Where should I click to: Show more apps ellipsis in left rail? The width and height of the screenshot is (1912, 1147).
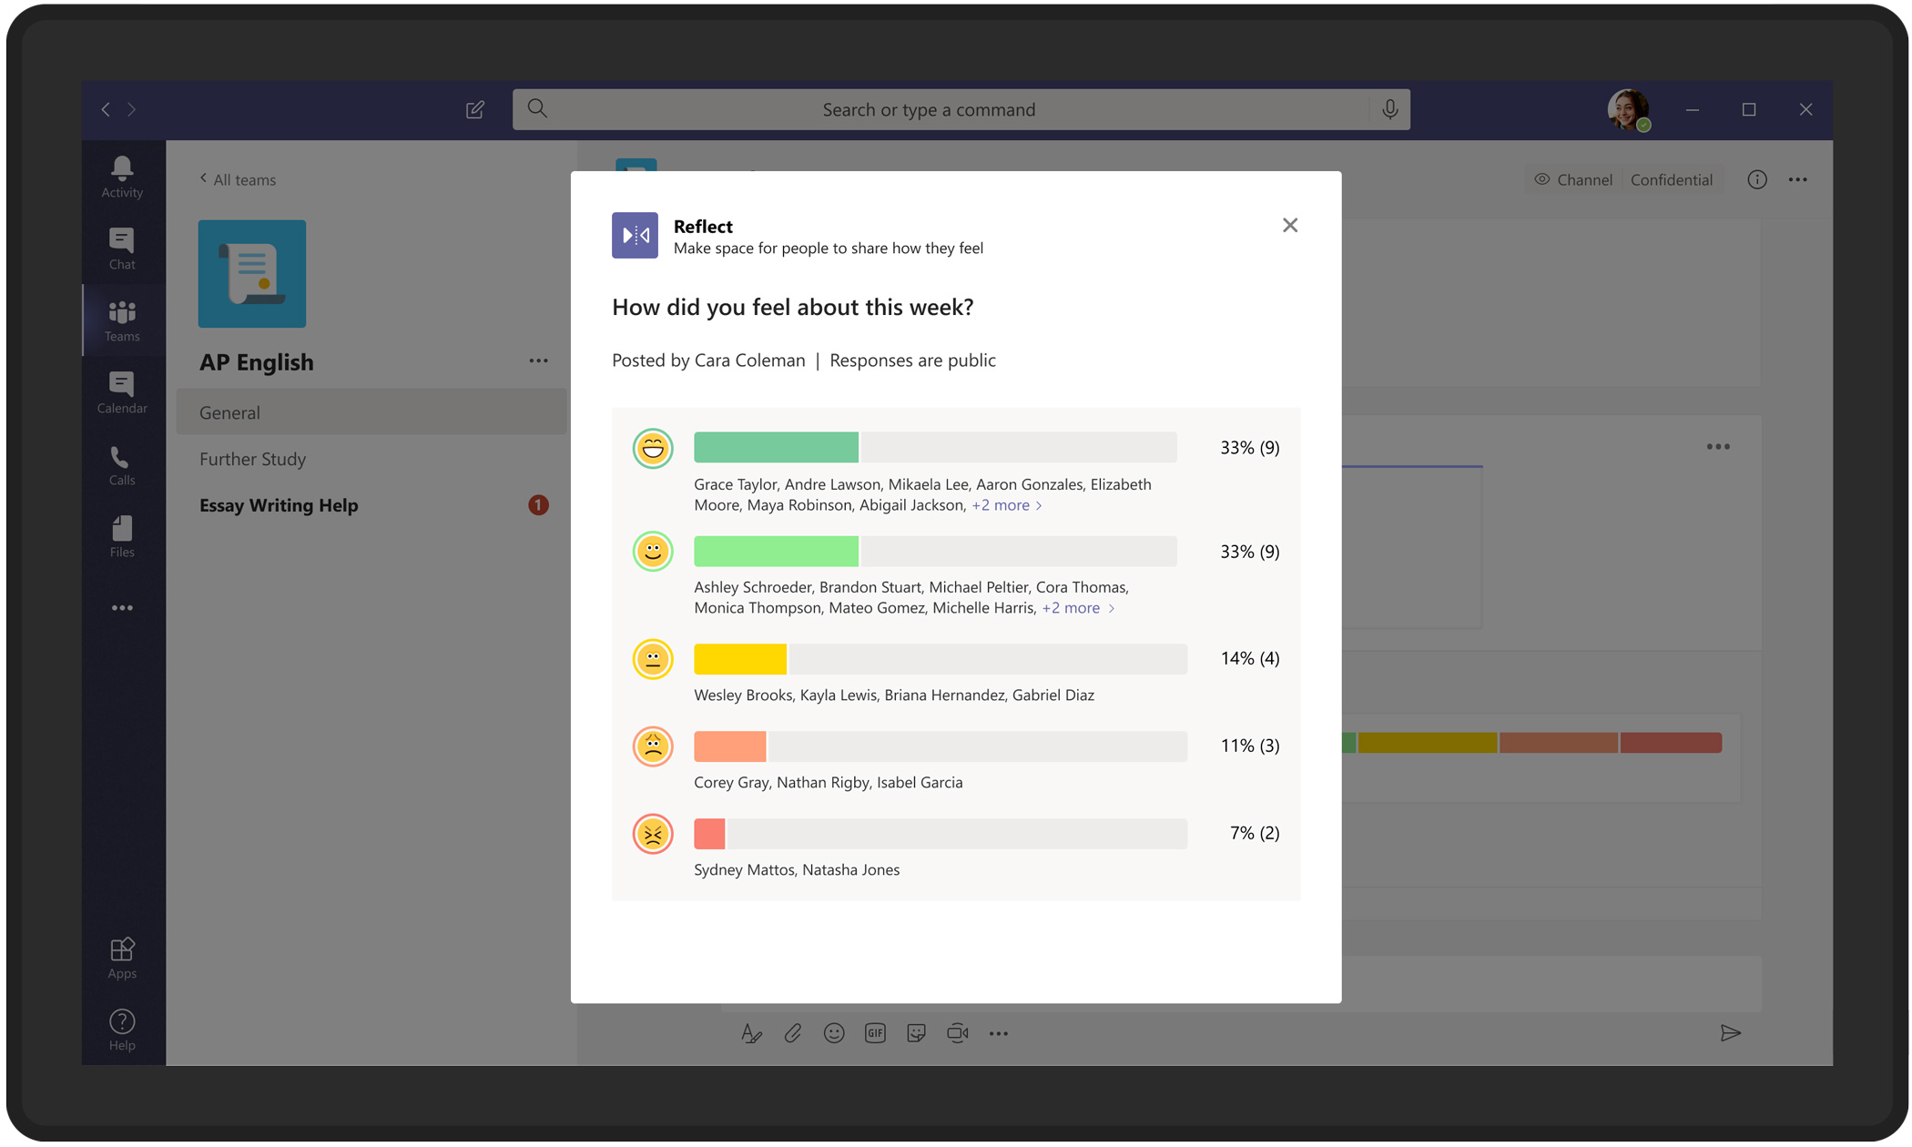pyautogui.click(x=122, y=607)
